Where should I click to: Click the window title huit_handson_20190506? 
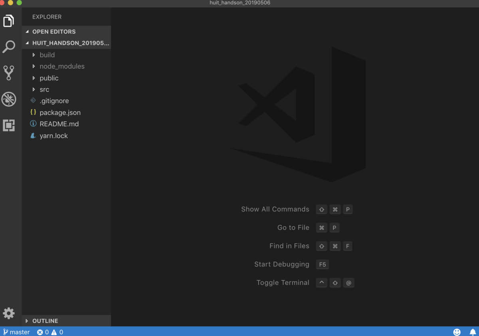[240, 3]
